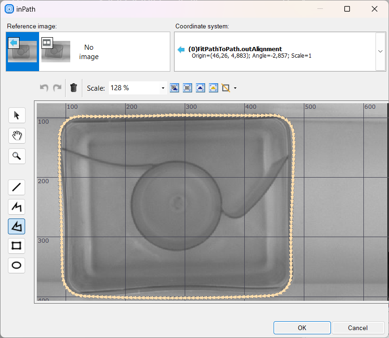Click the trash can delete icon

(x=74, y=87)
